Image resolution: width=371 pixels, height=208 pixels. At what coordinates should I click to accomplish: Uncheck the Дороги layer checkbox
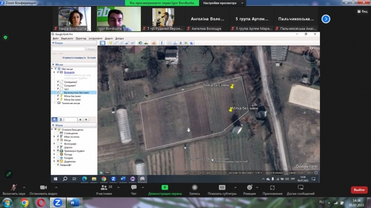point(58,147)
